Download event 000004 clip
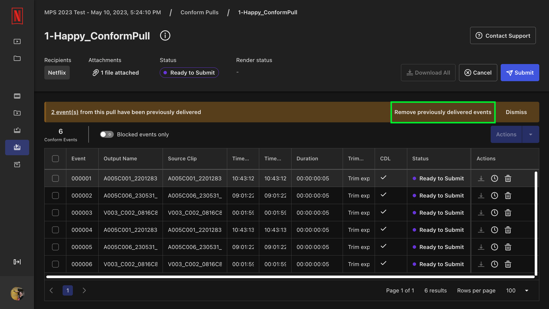 coord(481,230)
